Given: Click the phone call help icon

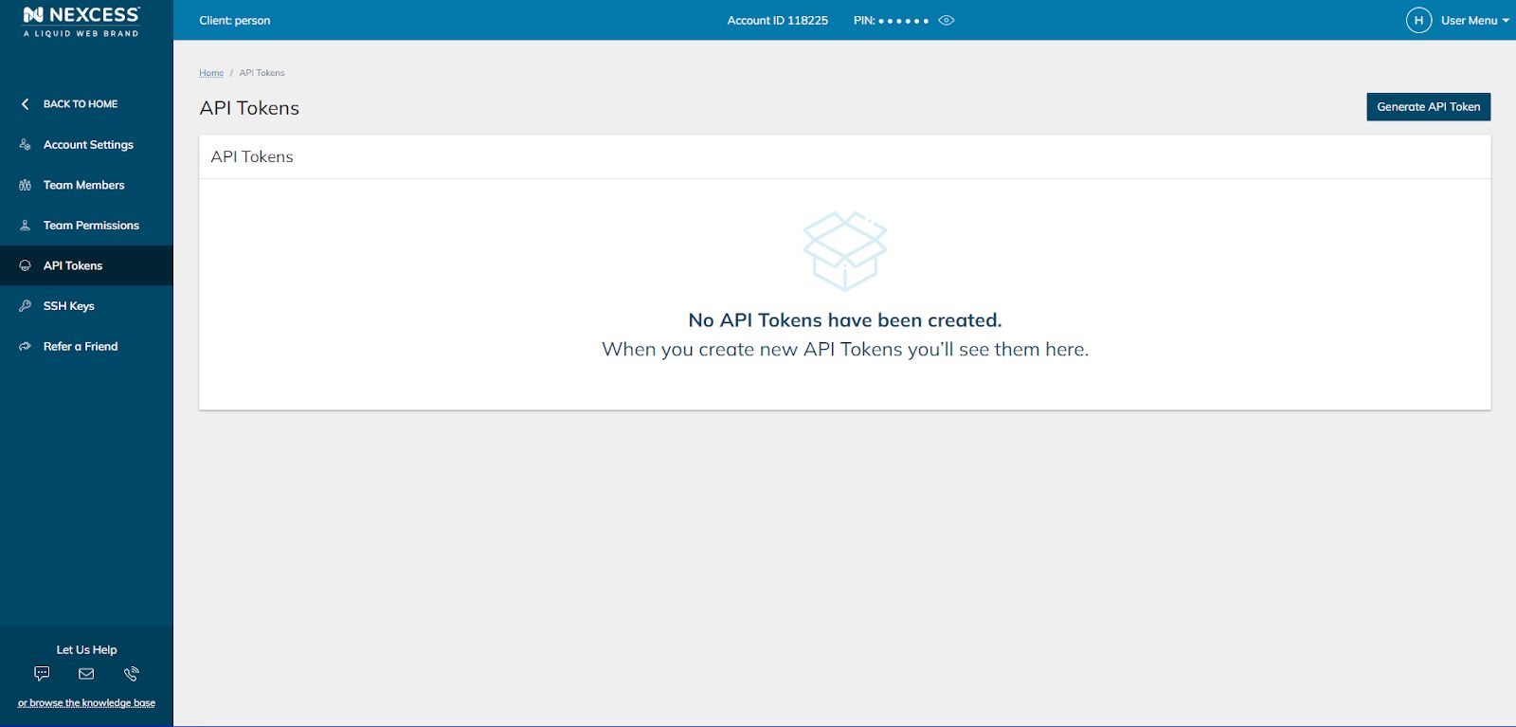Looking at the screenshot, I should click(132, 674).
